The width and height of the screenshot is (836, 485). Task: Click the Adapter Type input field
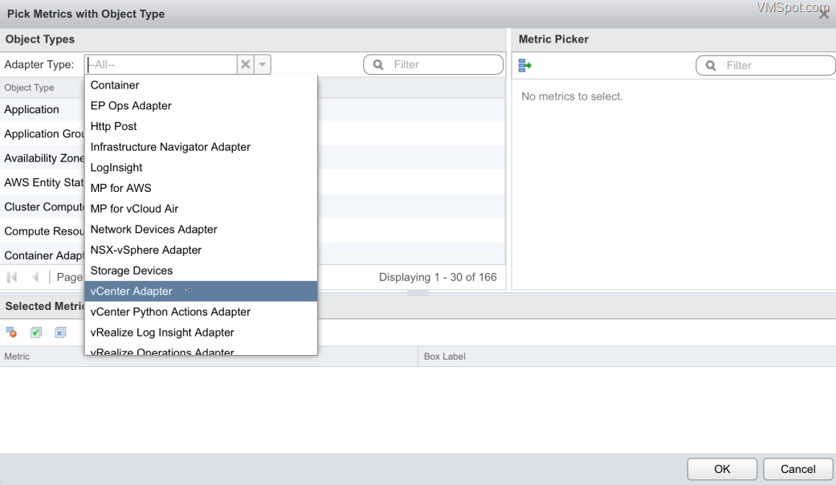click(161, 64)
